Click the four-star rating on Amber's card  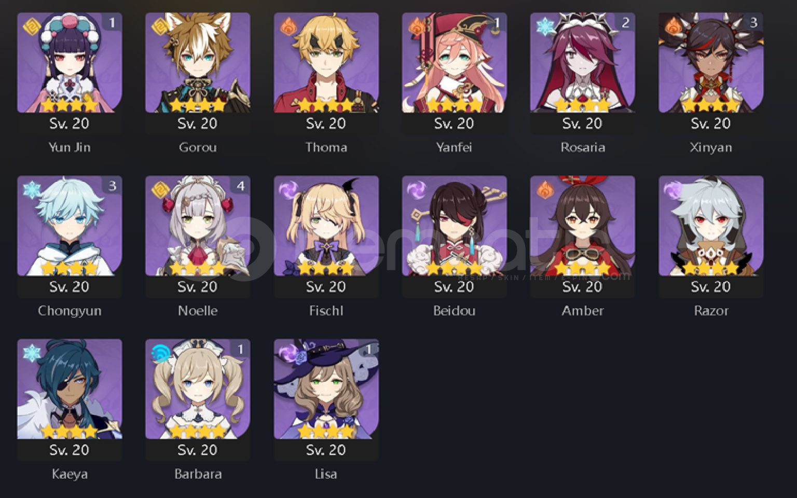click(582, 268)
